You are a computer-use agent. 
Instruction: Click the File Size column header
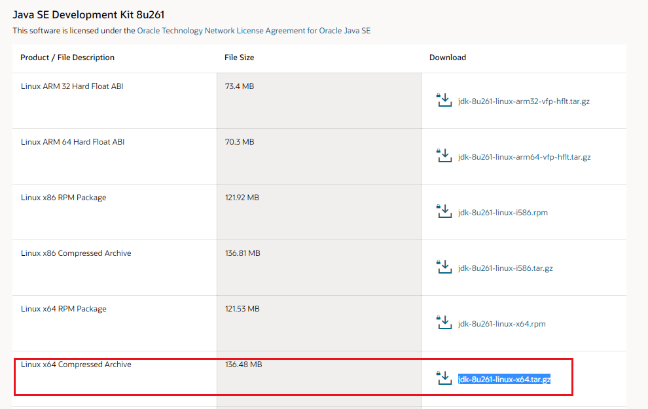click(240, 58)
